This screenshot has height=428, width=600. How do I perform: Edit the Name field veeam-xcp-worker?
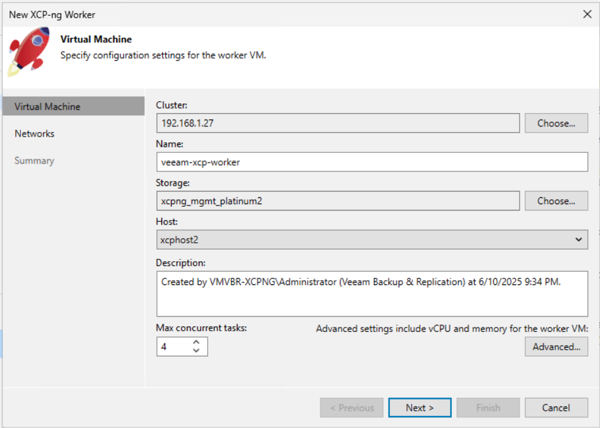(x=372, y=162)
